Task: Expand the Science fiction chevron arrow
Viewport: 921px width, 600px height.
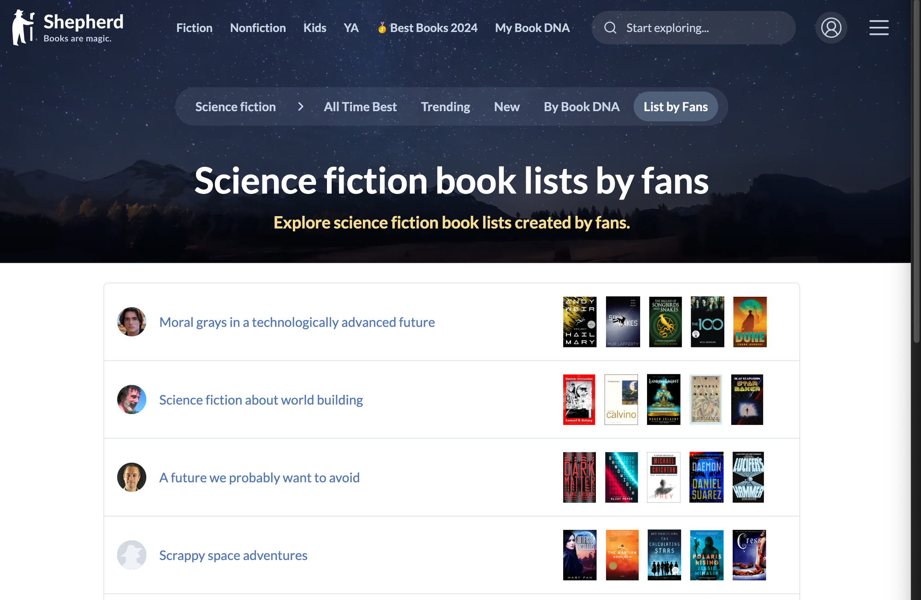Action: 301,107
